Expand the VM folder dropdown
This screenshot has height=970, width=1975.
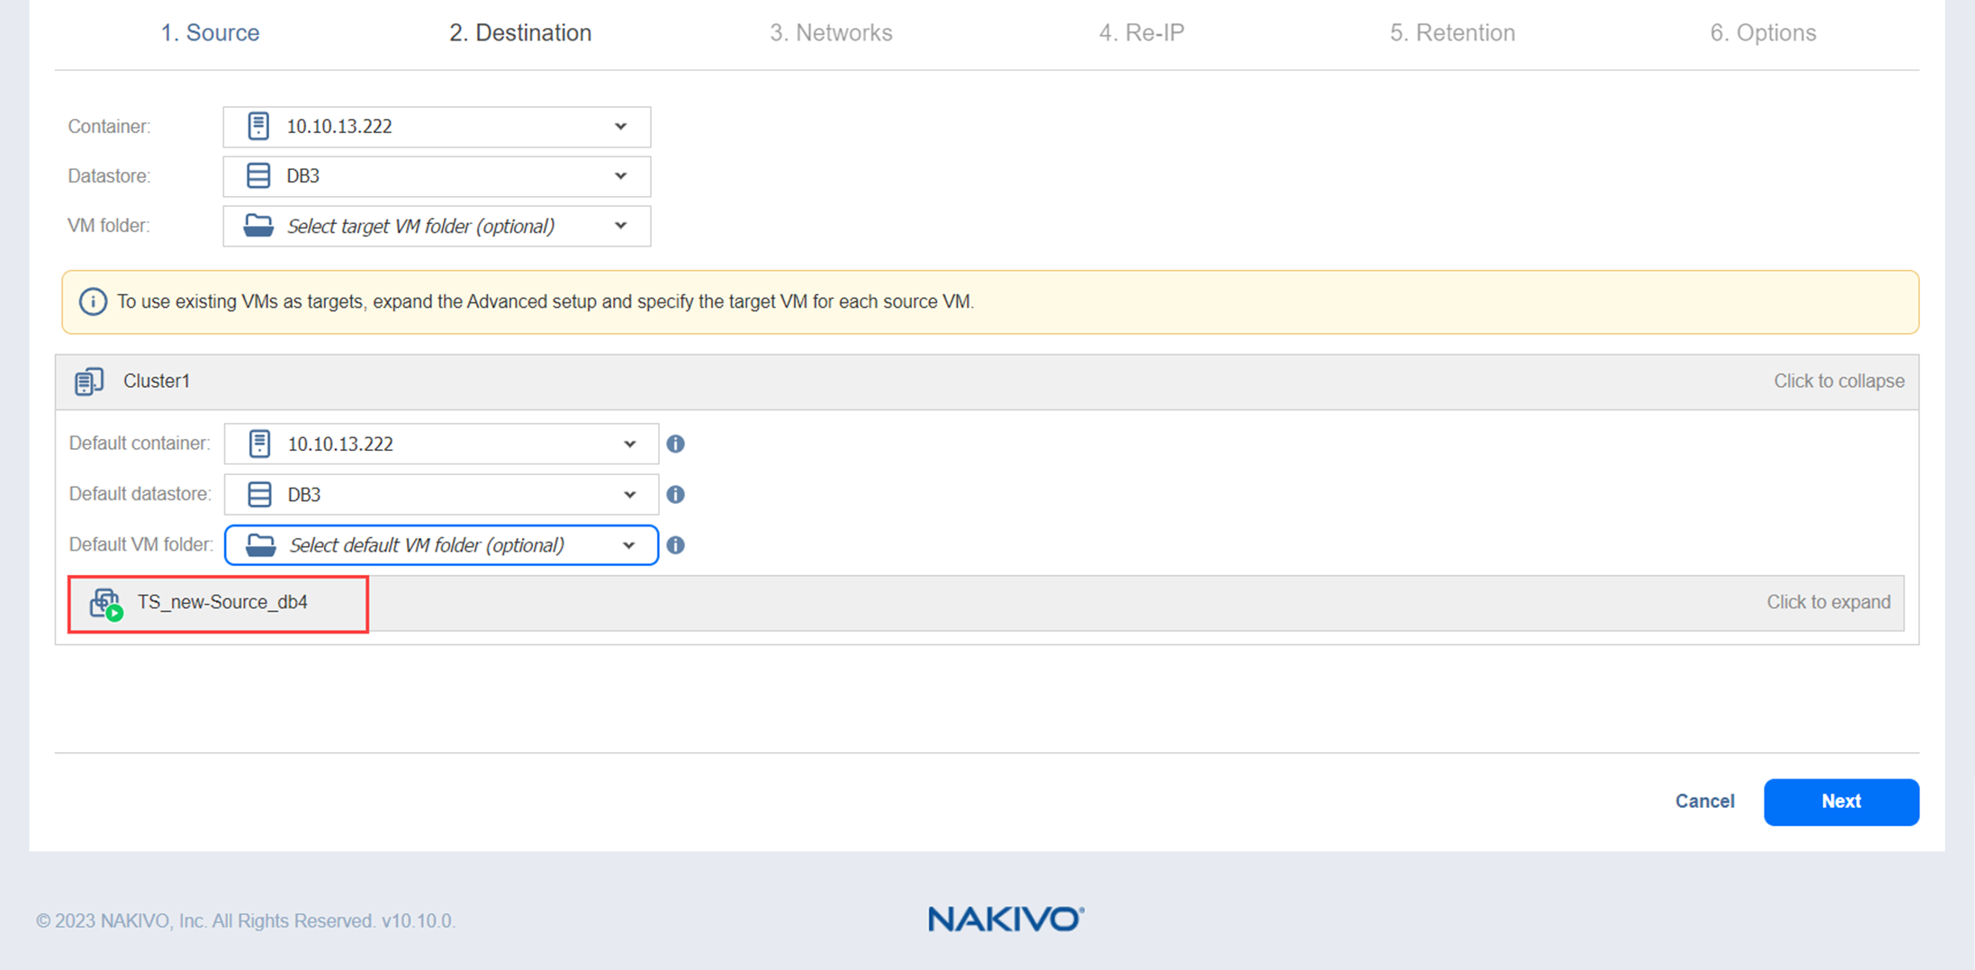coord(620,226)
